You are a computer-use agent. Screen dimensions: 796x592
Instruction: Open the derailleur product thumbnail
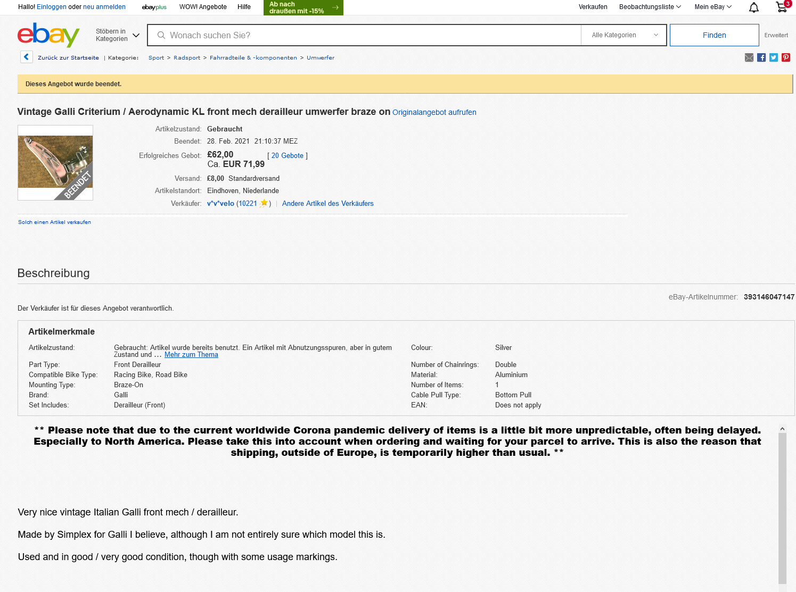pos(55,162)
